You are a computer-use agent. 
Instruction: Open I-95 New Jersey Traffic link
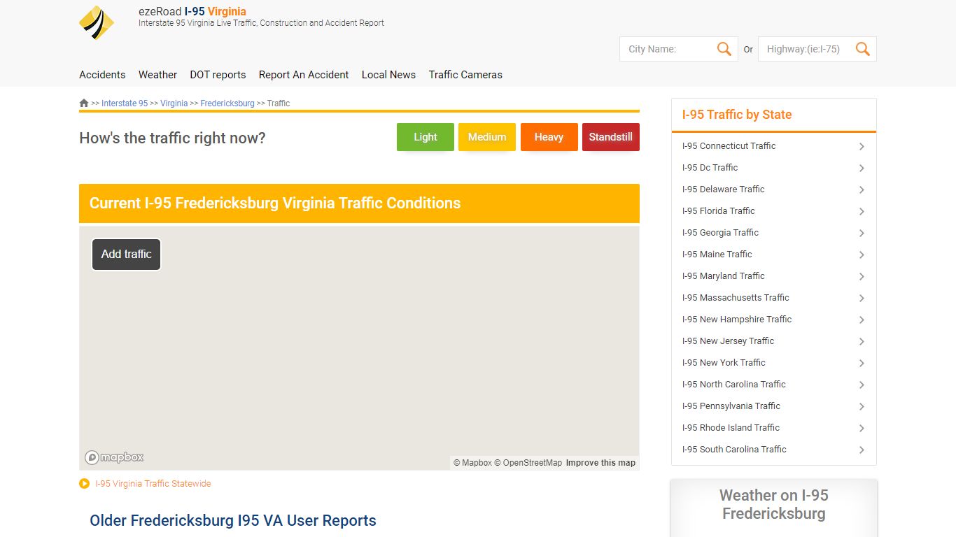[x=728, y=341]
